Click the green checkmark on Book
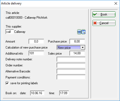 95,14
